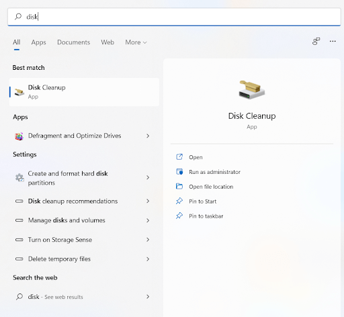Expand the Delete temporary files chevron
The width and height of the screenshot is (344, 317).
(148, 259)
